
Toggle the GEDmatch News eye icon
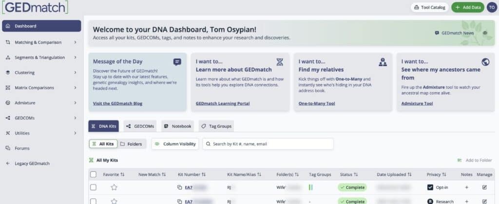tap(485, 33)
